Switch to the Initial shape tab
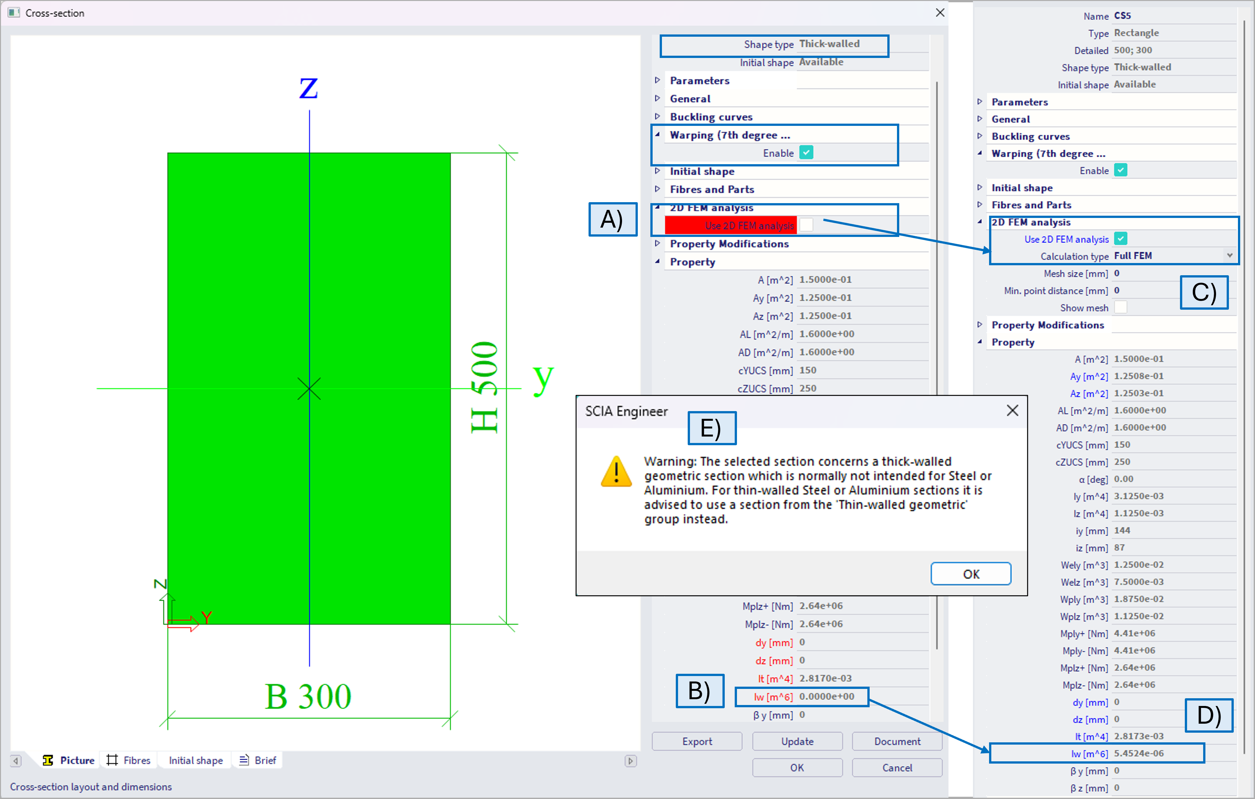This screenshot has height=799, width=1255. [x=195, y=760]
